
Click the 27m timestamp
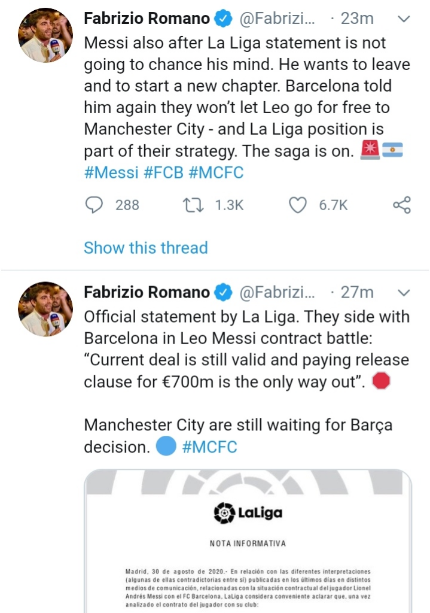coord(357,293)
